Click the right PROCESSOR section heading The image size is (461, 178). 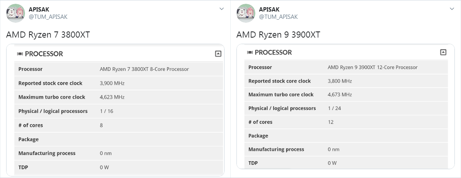click(x=273, y=53)
